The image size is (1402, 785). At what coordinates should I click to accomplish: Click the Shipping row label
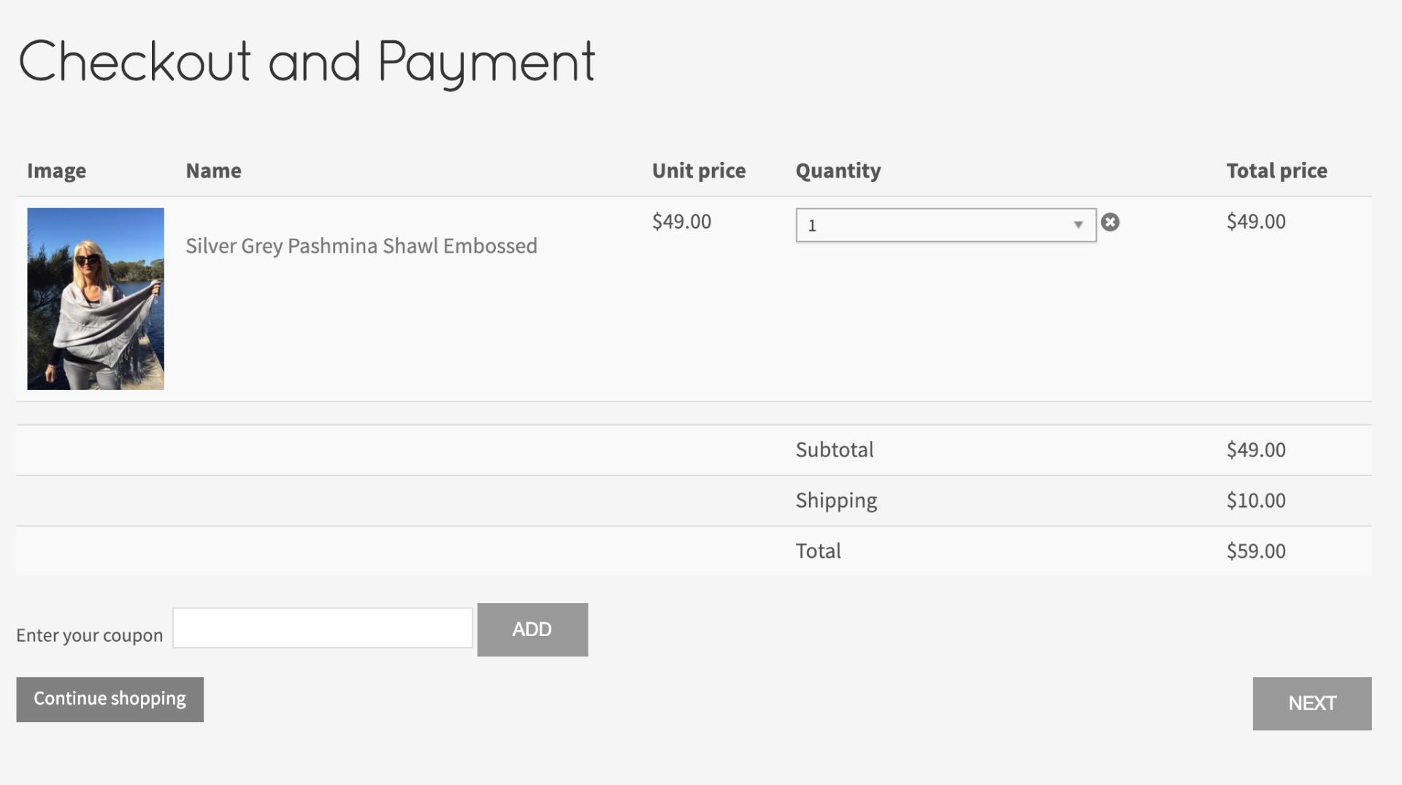pyautogui.click(x=836, y=500)
